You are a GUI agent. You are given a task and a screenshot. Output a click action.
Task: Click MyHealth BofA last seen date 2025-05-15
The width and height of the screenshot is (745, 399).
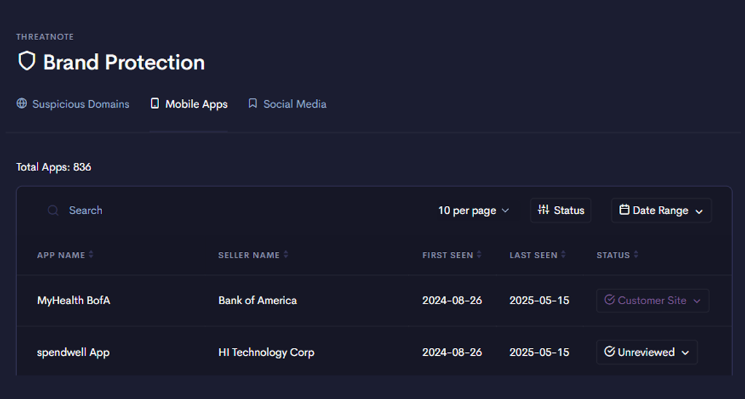(539, 300)
